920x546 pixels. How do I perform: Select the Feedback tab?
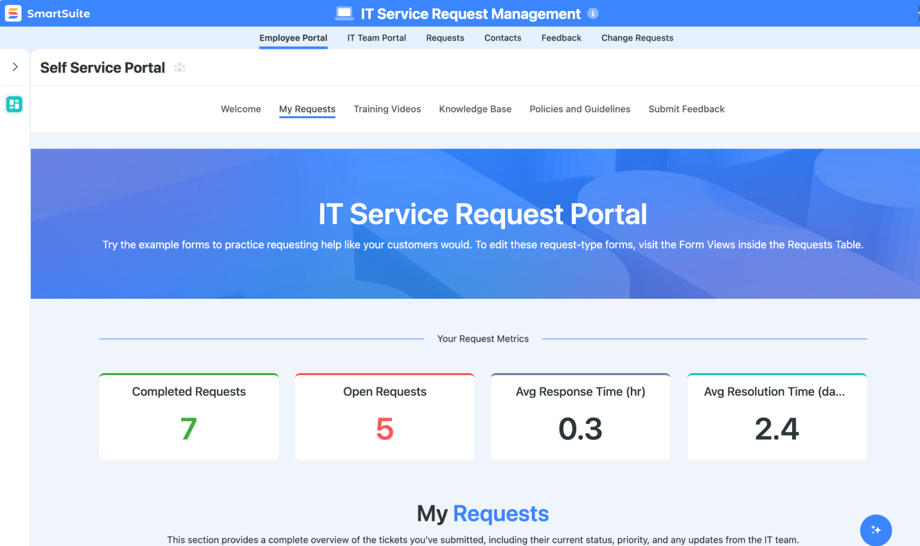[561, 38]
